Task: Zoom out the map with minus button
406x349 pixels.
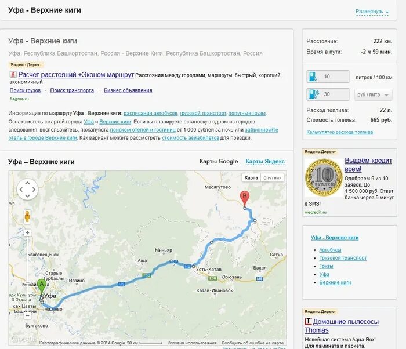Action: (27, 315)
